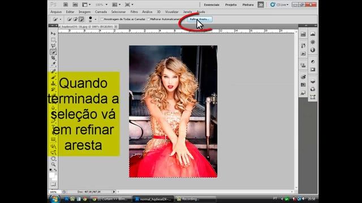Open the Selecionar menu

(x=118, y=12)
